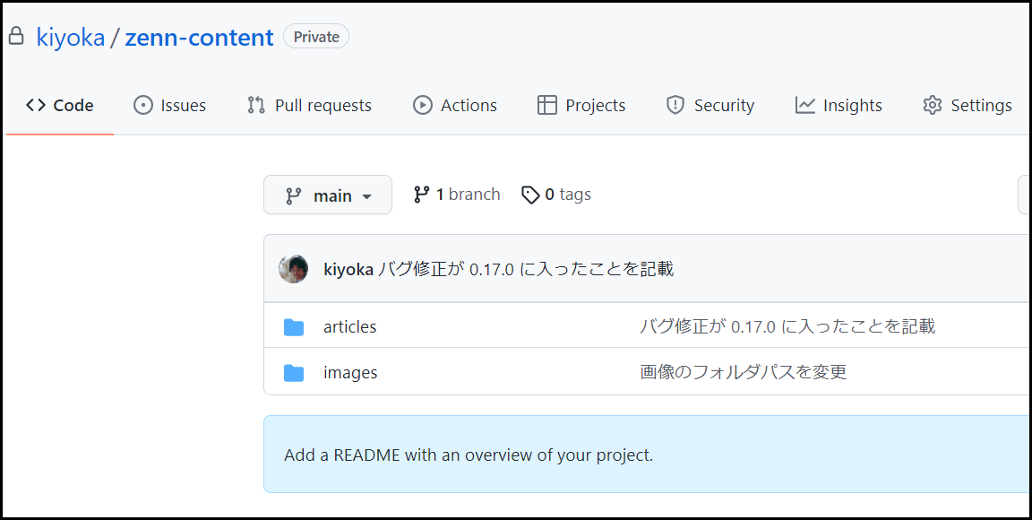Click the images folder icon
This screenshot has width=1032, height=520.
coord(294,373)
